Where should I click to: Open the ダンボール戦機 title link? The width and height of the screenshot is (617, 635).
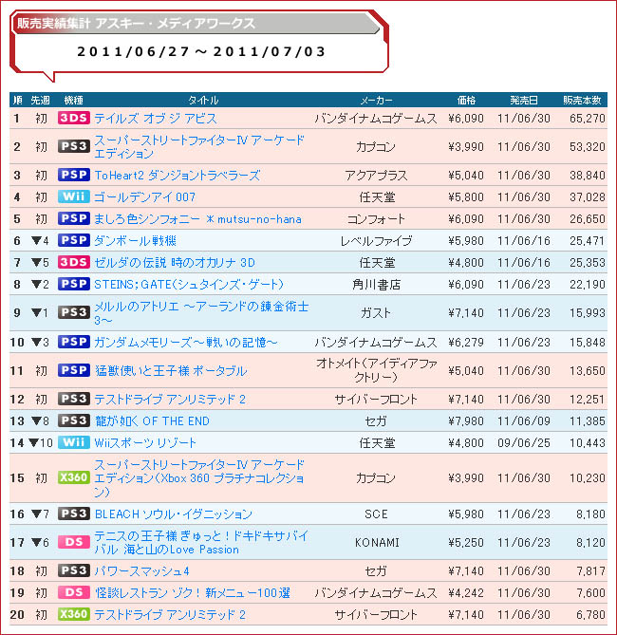(135, 240)
